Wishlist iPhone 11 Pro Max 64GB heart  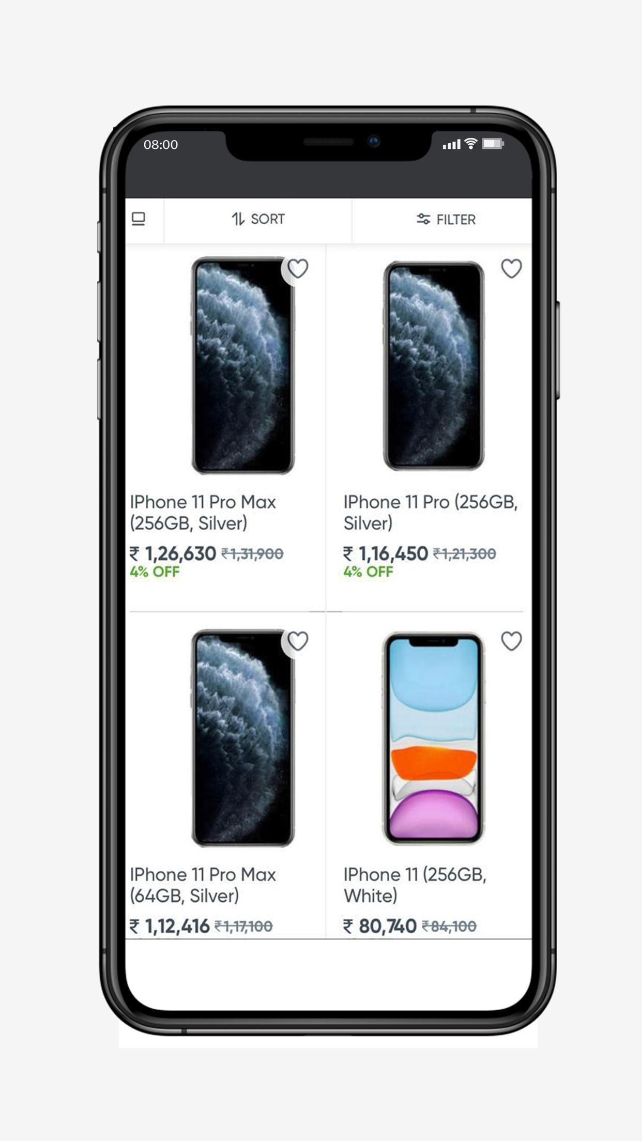tap(298, 641)
